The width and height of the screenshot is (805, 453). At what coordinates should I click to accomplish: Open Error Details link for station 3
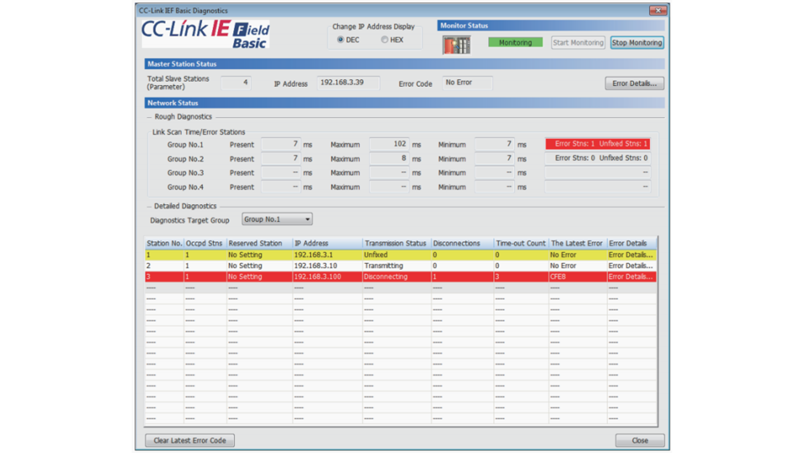click(x=630, y=277)
